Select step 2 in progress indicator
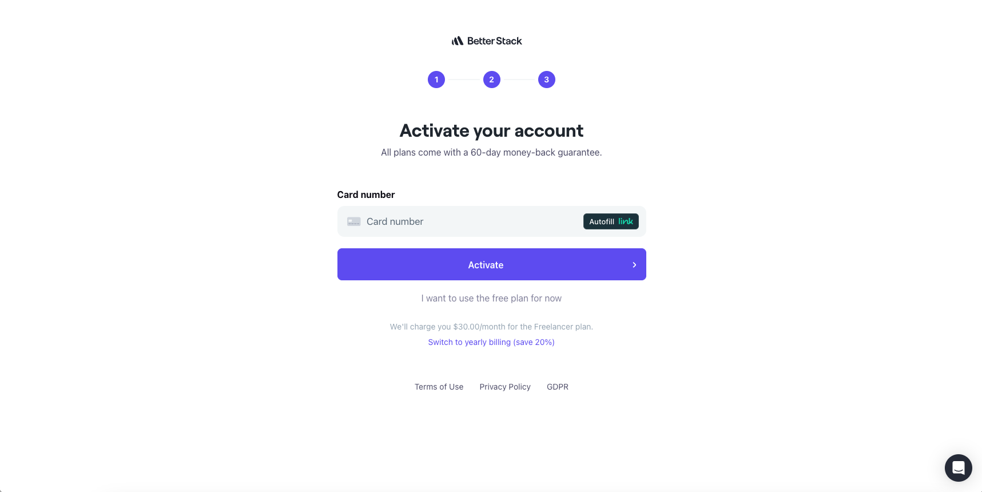 point(492,80)
